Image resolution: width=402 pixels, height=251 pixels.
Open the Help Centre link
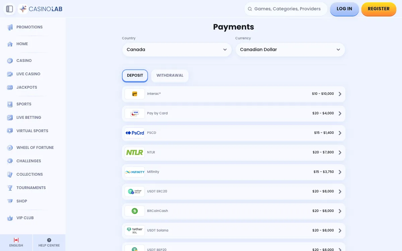click(x=49, y=243)
